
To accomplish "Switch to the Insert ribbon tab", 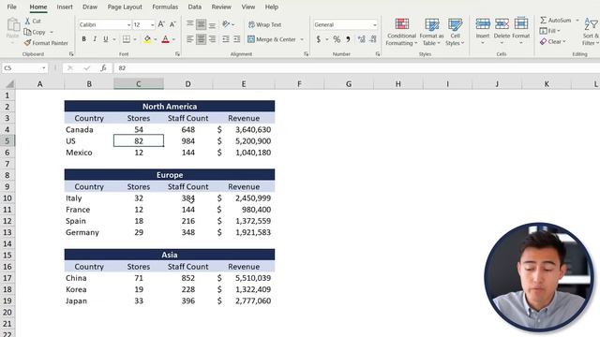I will click(x=65, y=7).
